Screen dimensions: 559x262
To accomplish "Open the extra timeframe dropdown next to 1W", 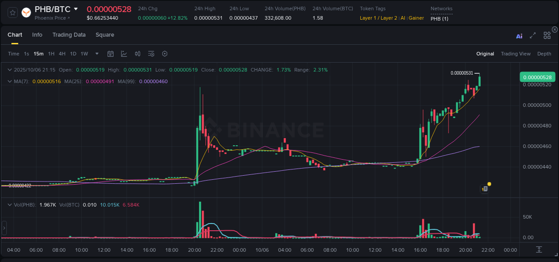I will pyautogui.click(x=96, y=53).
